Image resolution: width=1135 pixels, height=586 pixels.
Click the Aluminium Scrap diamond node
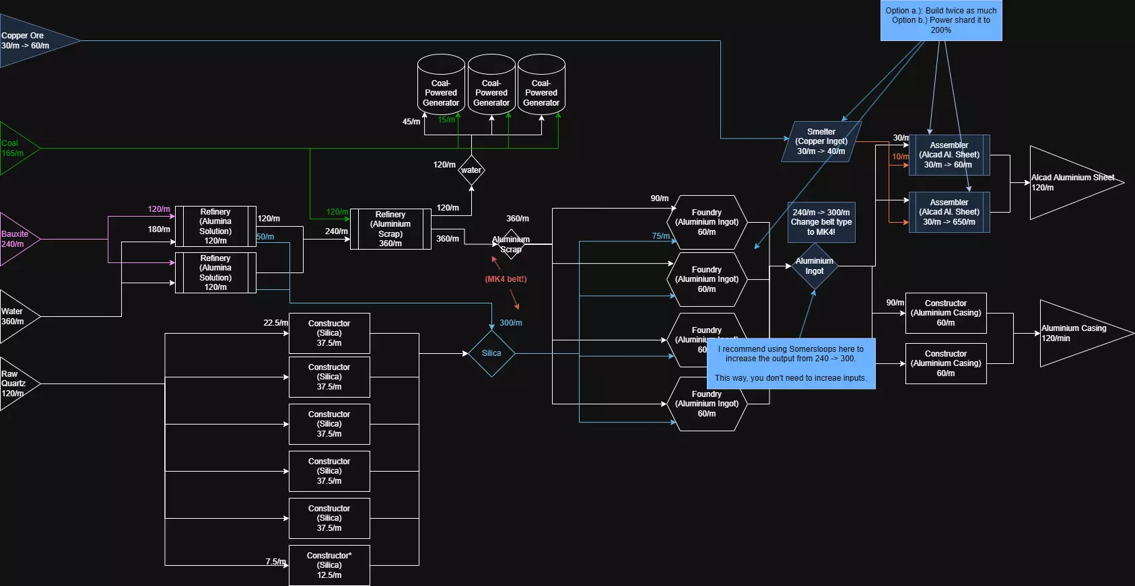tap(511, 244)
